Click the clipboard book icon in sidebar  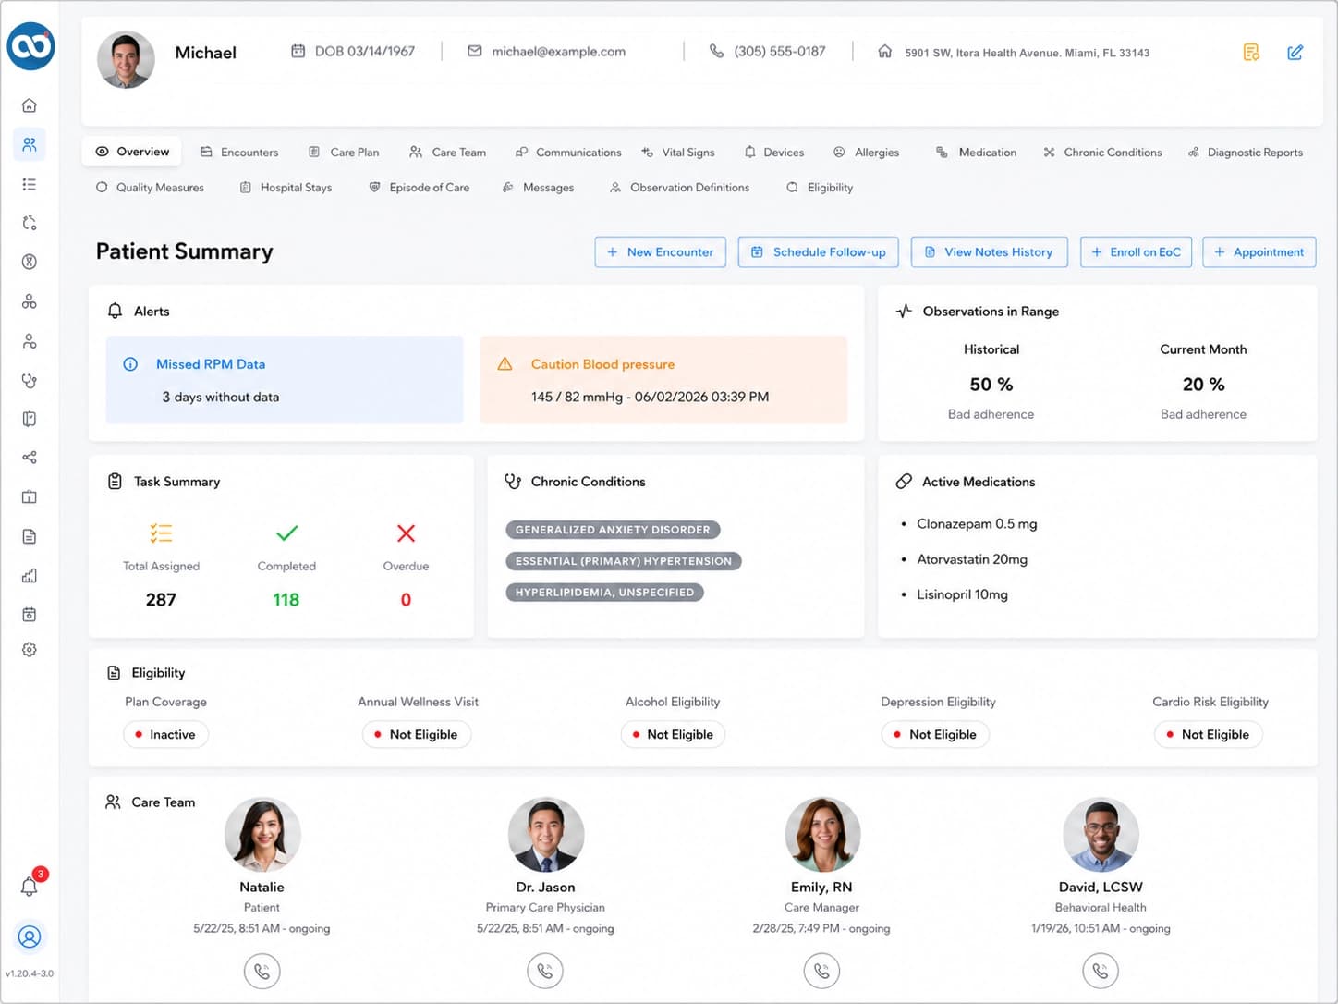pyautogui.click(x=30, y=419)
